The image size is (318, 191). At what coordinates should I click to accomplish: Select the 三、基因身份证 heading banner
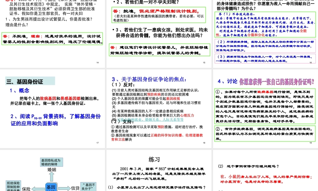point(30,81)
